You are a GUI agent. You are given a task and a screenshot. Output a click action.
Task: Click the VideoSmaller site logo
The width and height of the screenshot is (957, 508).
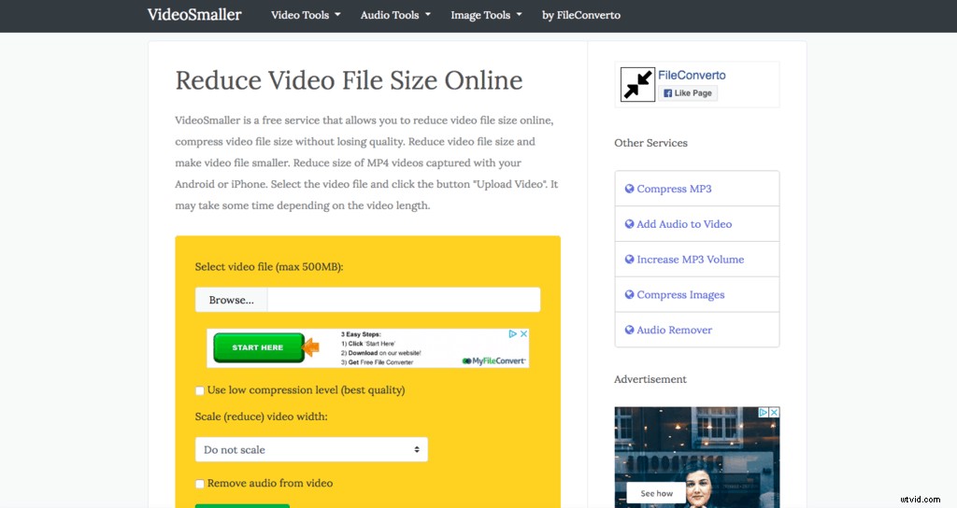194,15
